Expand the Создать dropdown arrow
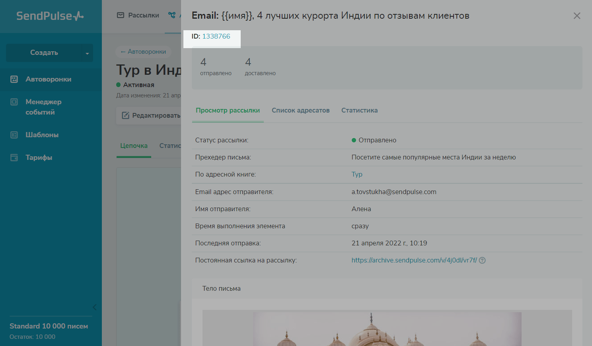 point(87,53)
